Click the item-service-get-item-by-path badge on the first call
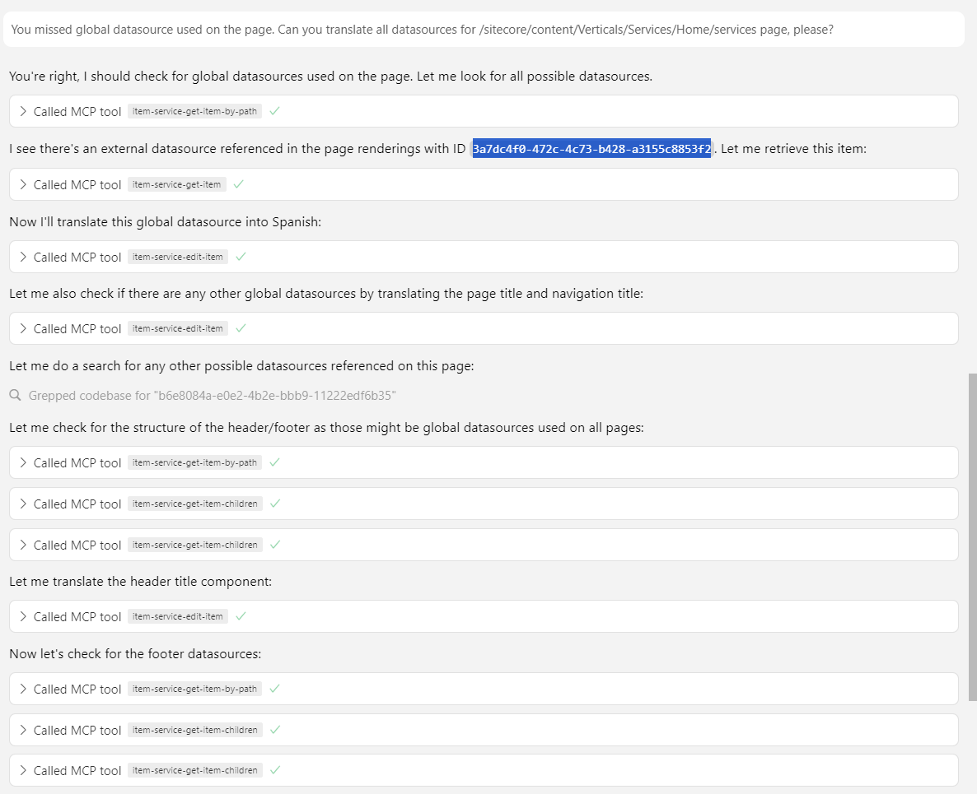 click(x=195, y=111)
